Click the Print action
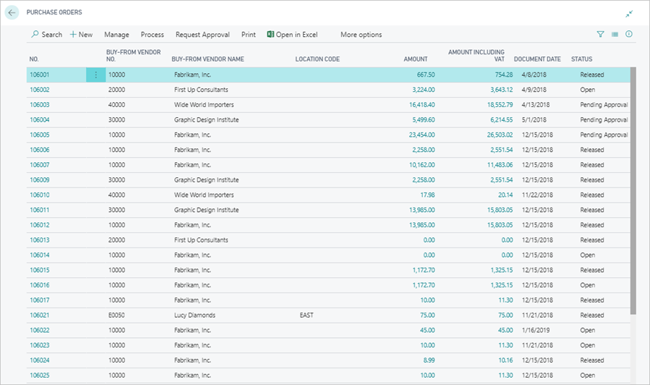650x385 pixels. coord(248,35)
